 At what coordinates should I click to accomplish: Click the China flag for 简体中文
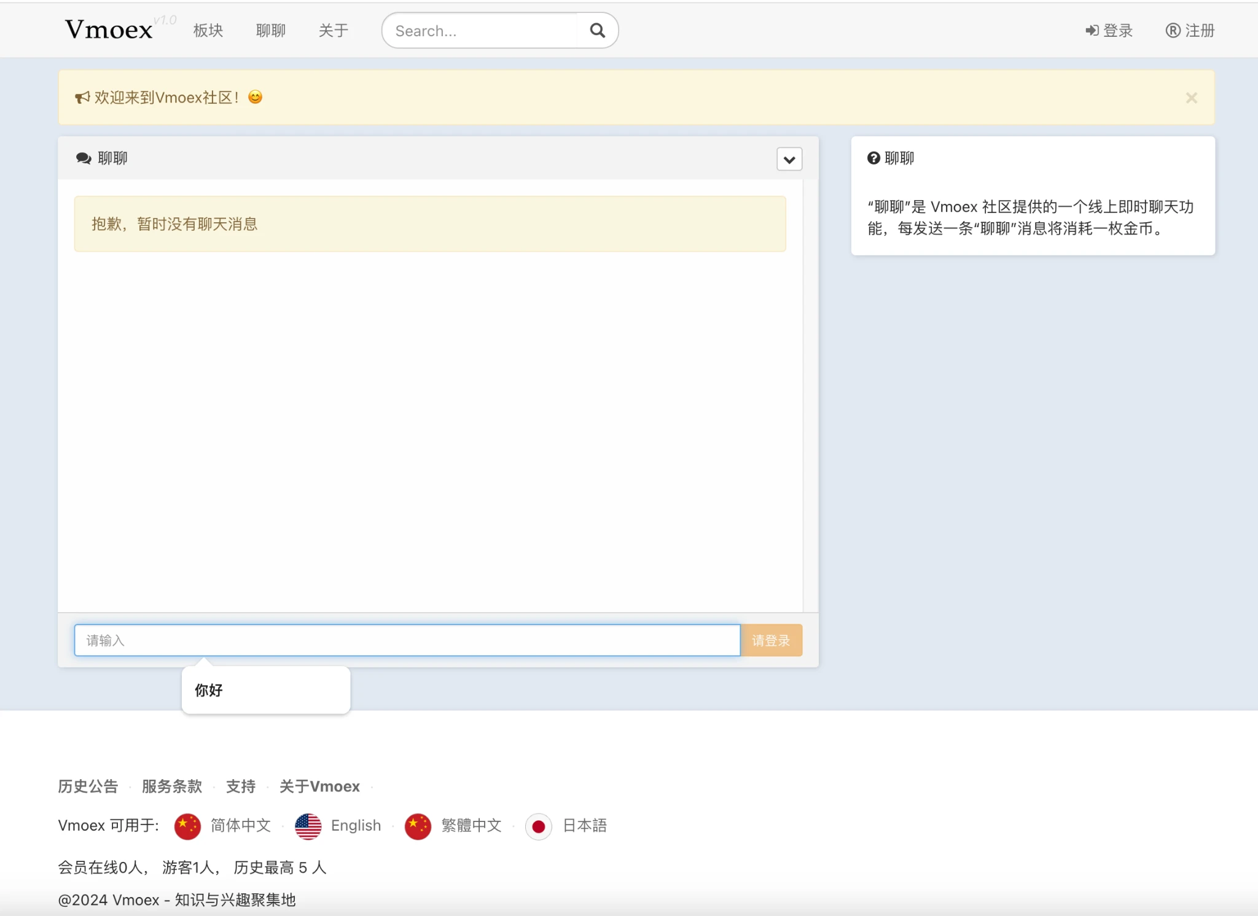tap(187, 826)
